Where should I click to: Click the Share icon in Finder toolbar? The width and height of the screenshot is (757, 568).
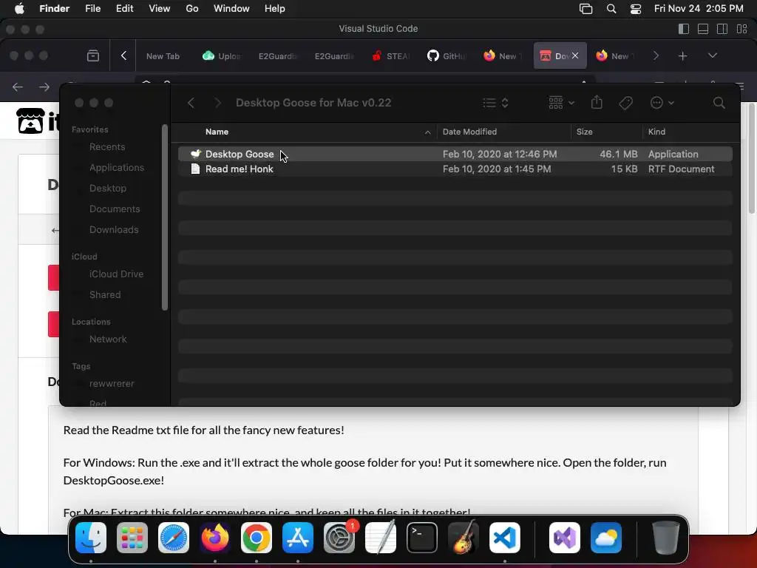(x=597, y=102)
